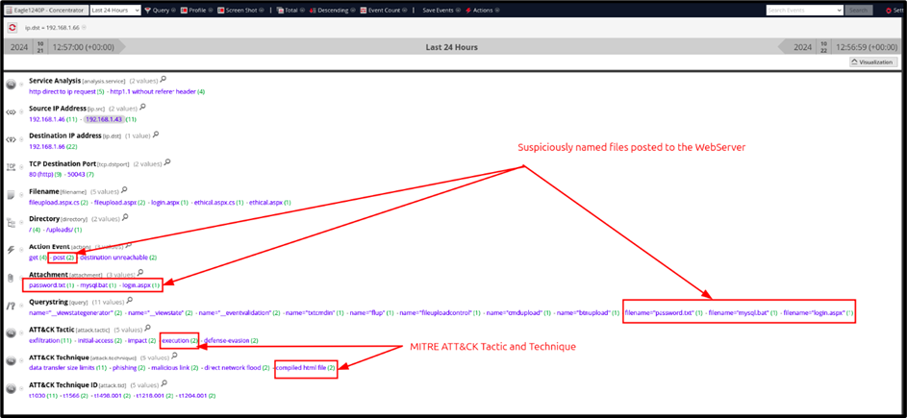Viewport: 907px width, 418px height.
Task: Click the red Settings gear icon
Action: click(889, 11)
